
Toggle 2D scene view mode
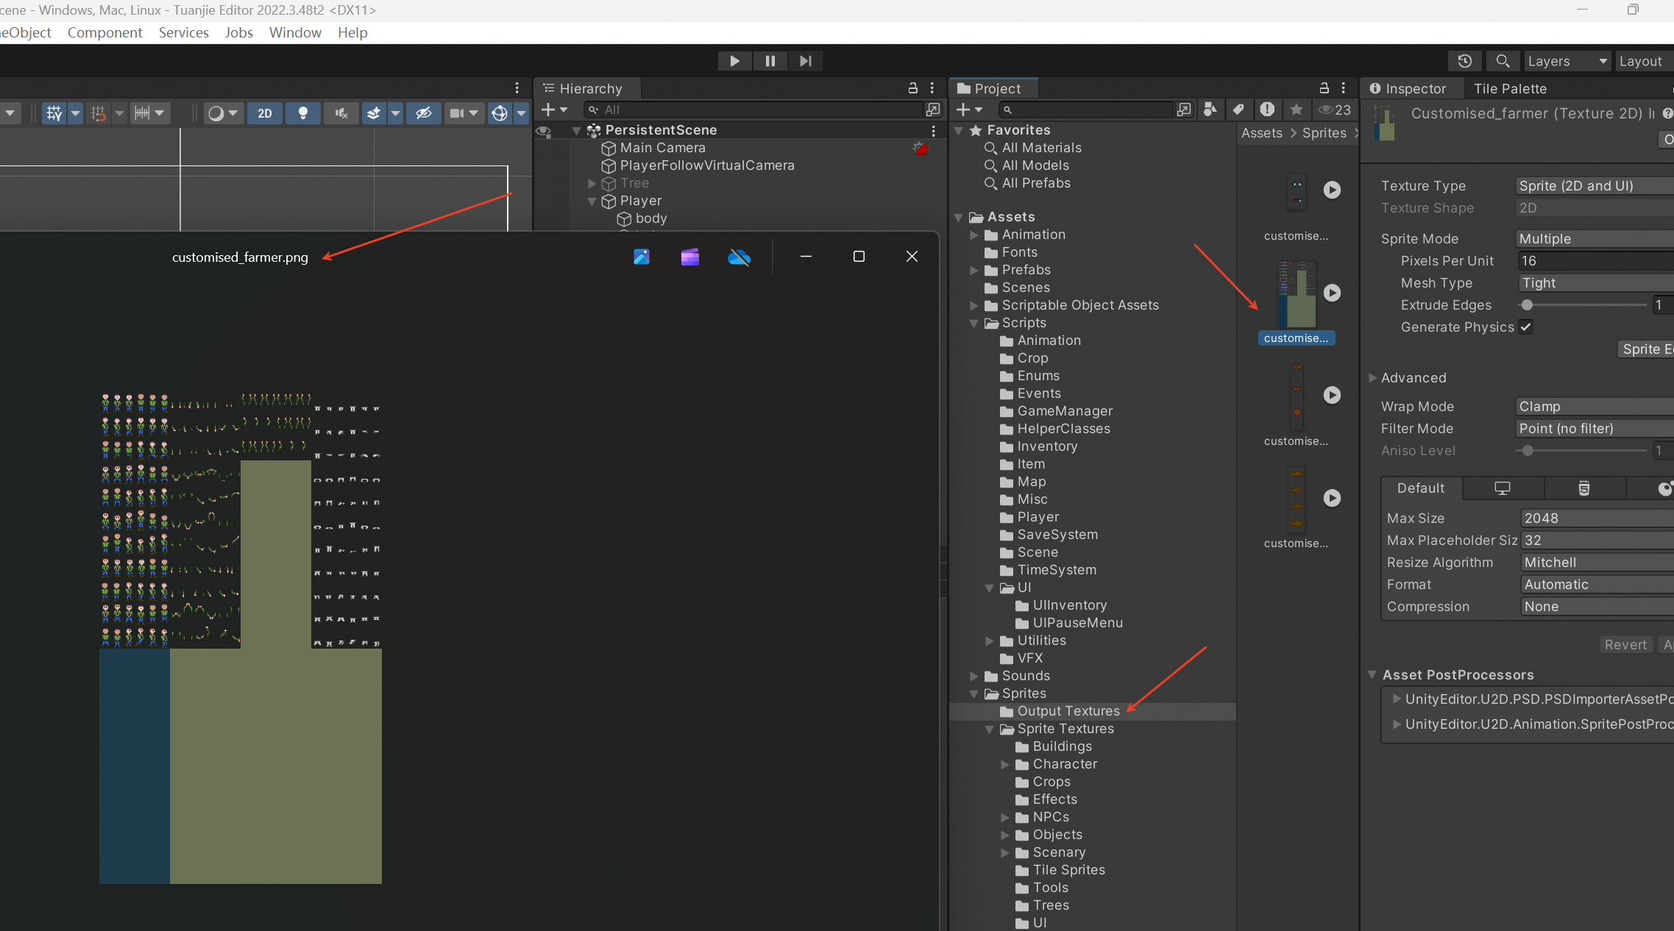tap(265, 113)
